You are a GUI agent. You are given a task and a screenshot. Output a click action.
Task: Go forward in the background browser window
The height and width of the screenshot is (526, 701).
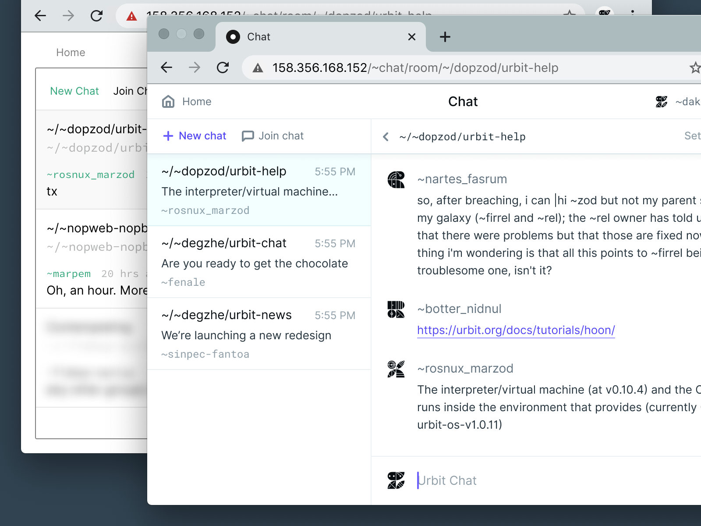(x=68, y=16)
